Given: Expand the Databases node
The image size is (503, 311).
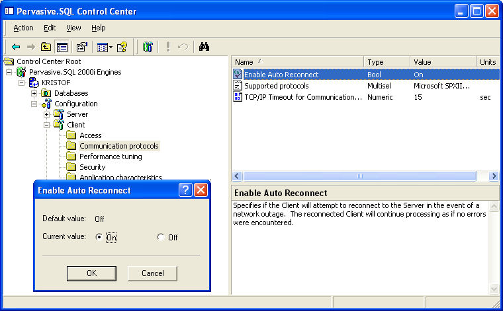Looking at the screenshot, I should [x=34, y=93].
